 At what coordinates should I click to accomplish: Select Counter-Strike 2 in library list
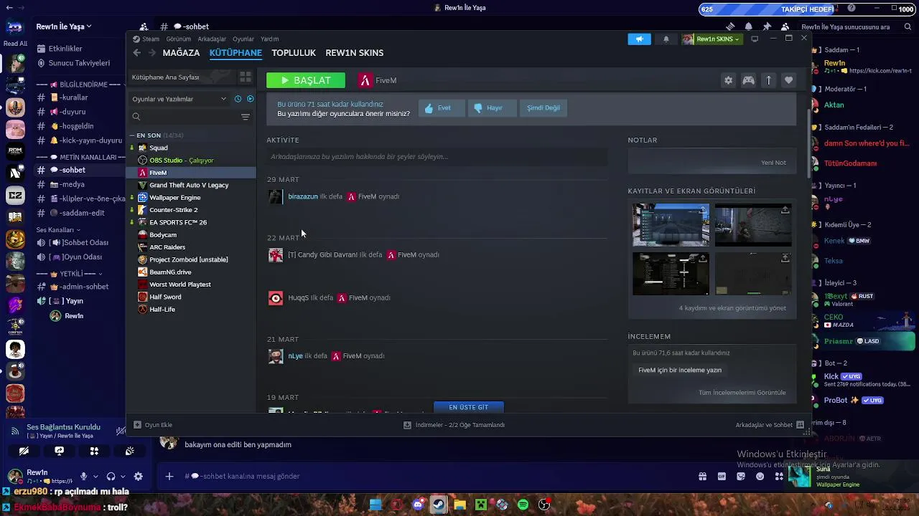(x=191, y=210)
